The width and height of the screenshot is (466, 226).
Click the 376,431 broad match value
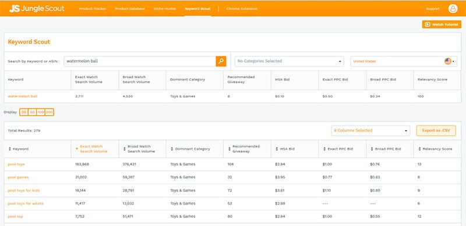pyautogui.click(x=129, y=164)
